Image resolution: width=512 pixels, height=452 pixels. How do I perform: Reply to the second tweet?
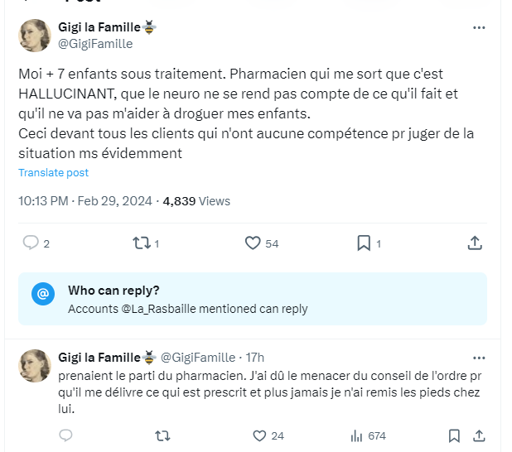click(66, 435)
